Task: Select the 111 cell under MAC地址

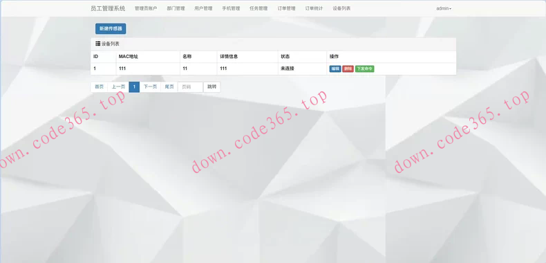Action: pos(148,69)
